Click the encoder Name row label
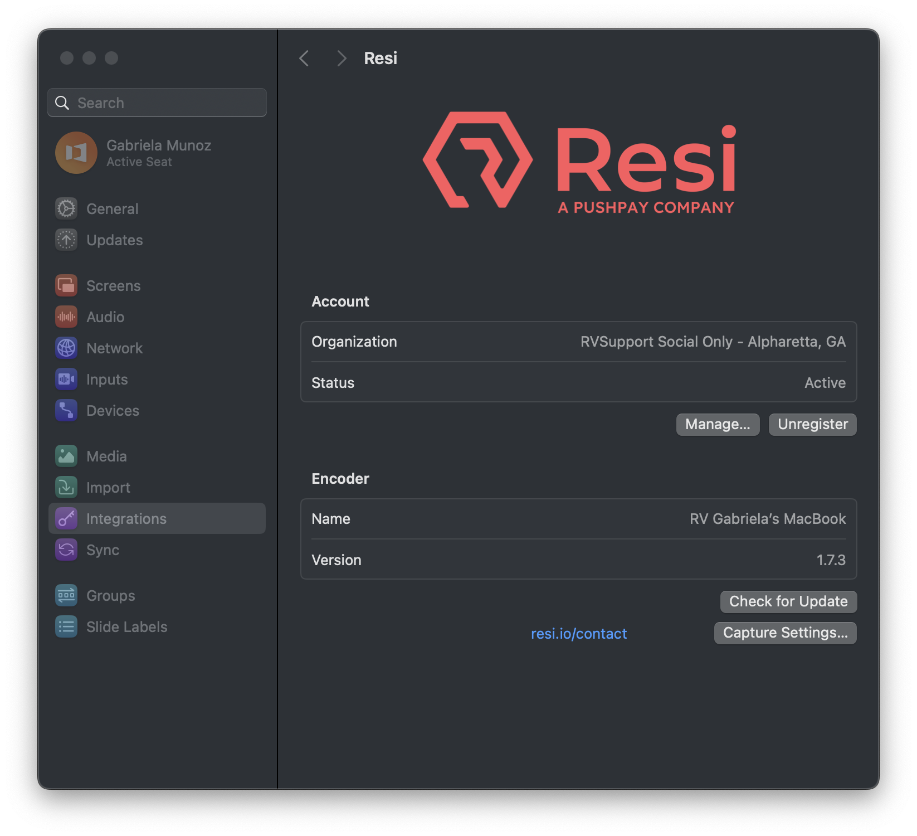 point(331,518)
